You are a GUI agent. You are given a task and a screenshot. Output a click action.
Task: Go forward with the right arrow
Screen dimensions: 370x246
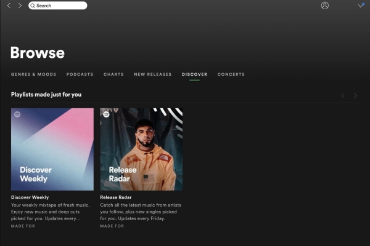click(x=20, y=6)
